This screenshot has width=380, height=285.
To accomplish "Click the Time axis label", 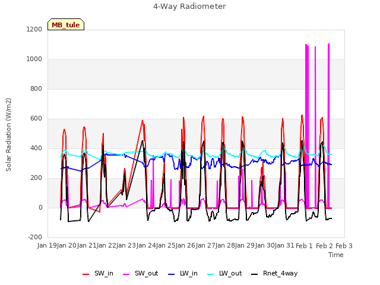I will coord(336,255).
